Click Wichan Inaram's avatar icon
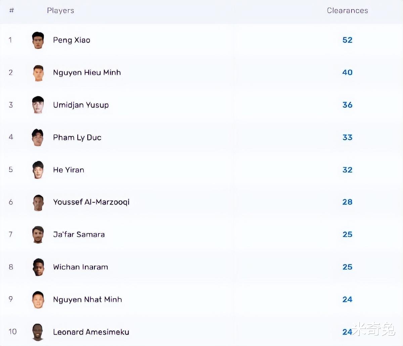Screen dimensions: 403x346 pyautogui.click(x=38, y=267)
